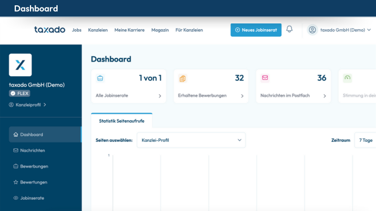Open the Meine Karriere menu
This screenshot has height=211, width=376.
(129, 30)
